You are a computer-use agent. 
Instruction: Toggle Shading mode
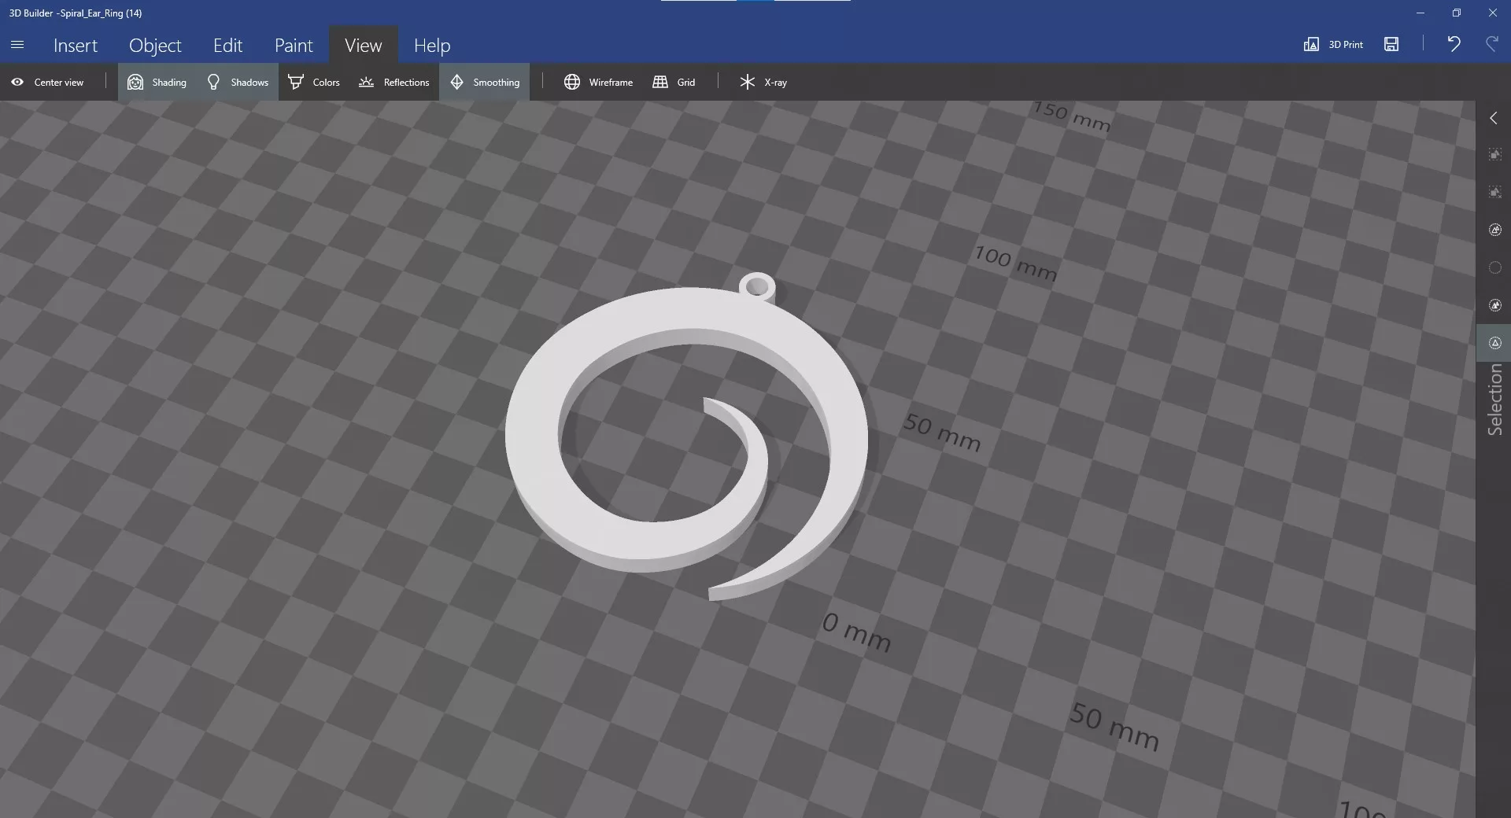click(x=157, y=82)
